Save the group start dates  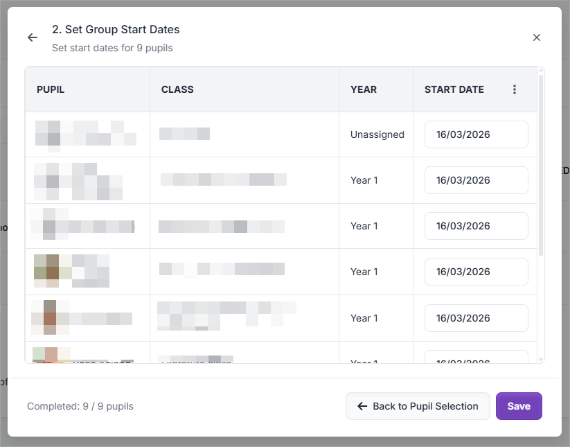point(519,406)
